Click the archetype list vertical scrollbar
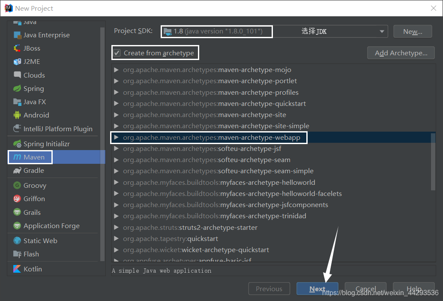Screen dimensions: 443x301 click(433, 162)
